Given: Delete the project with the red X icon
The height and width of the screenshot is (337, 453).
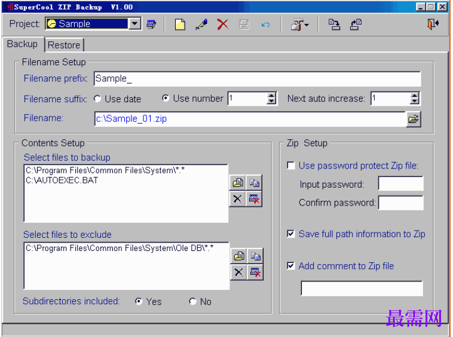Looking at the screenshot, I should [x=222, y=24].
